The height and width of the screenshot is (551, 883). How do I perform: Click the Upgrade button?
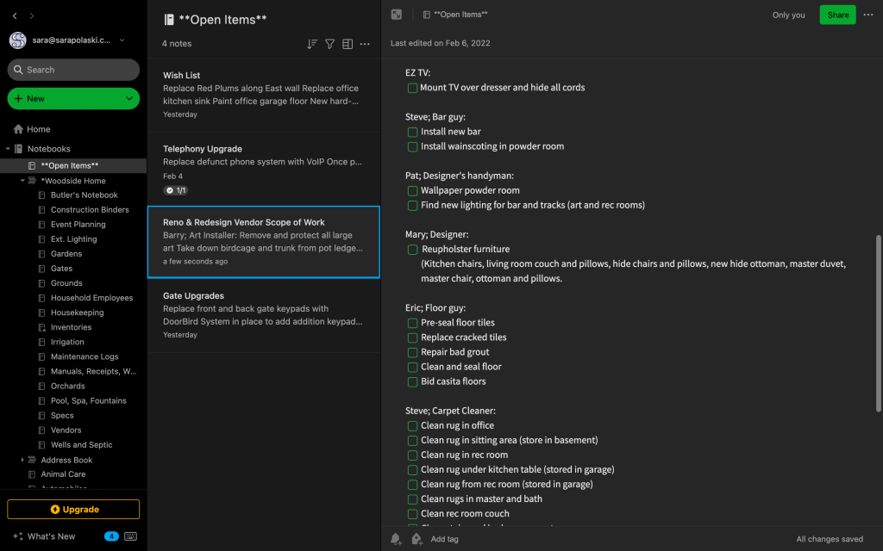(x=73, y=509)
